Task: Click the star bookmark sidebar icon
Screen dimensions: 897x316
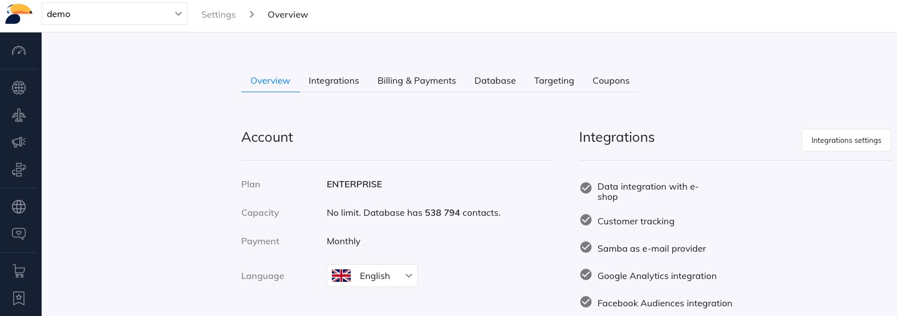Action: tap(19, 298)
